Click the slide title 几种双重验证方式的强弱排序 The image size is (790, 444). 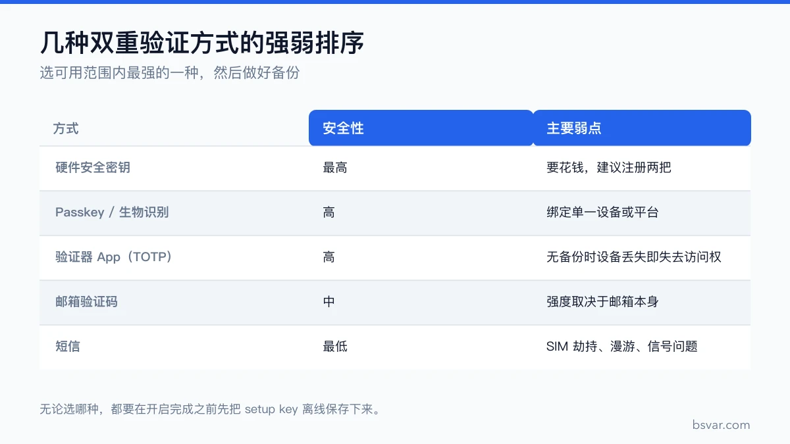pyautogui.click(x=202, y=43)
